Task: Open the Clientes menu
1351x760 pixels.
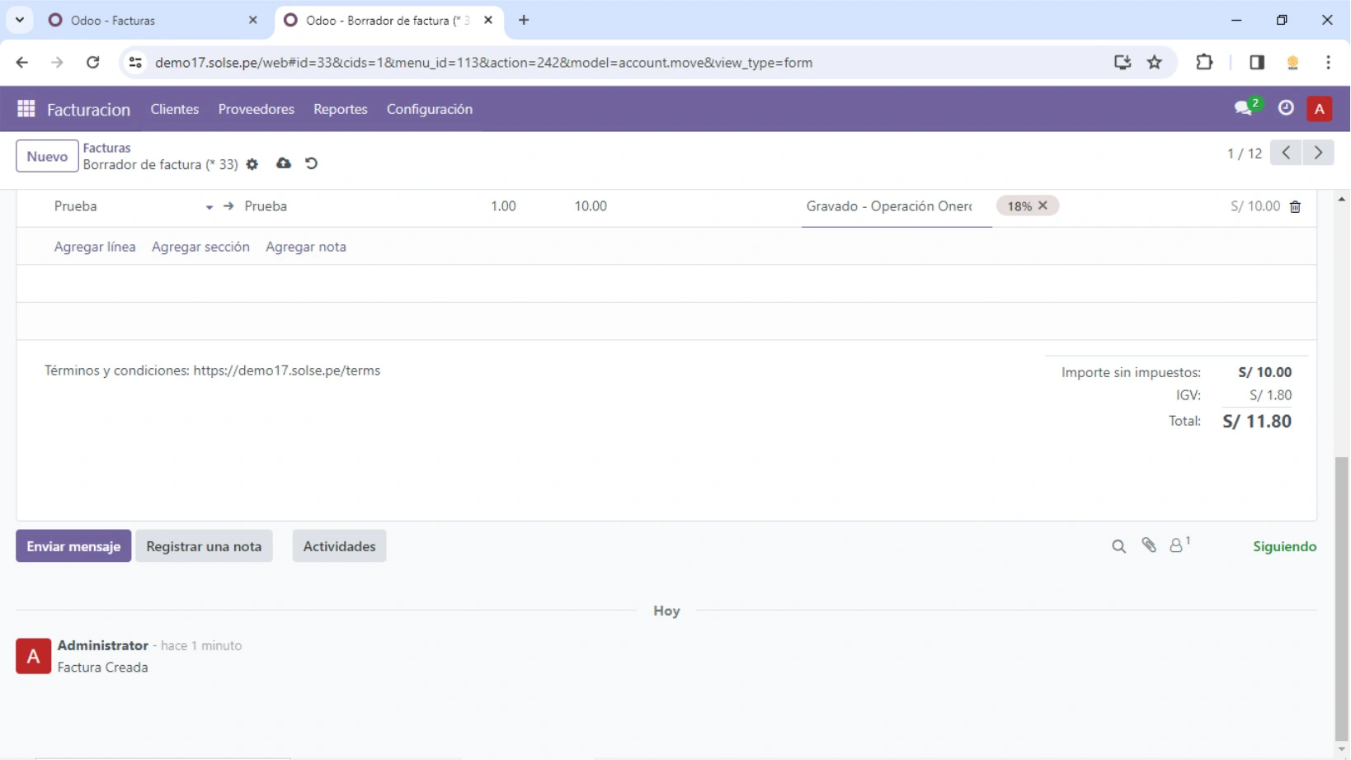Action: pyautogui.click(x=174, y=109)
